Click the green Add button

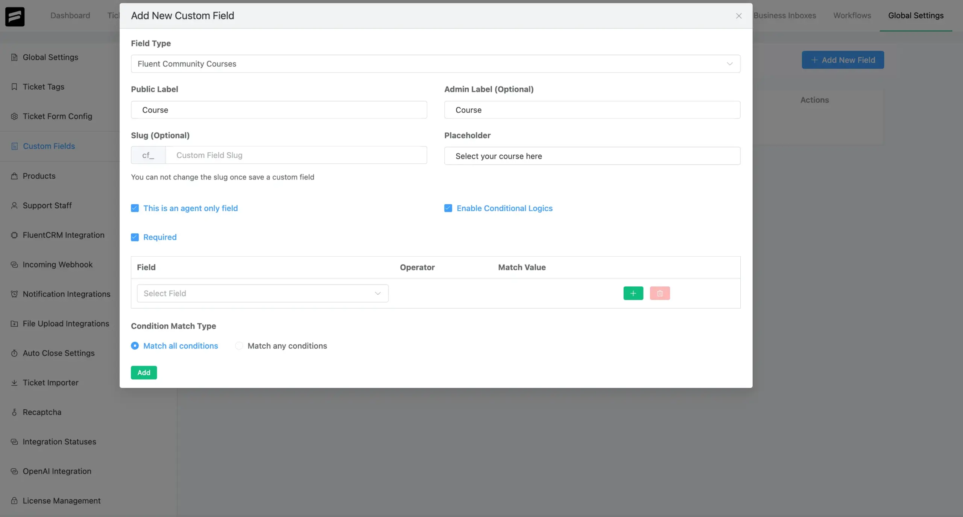[144, 373]
